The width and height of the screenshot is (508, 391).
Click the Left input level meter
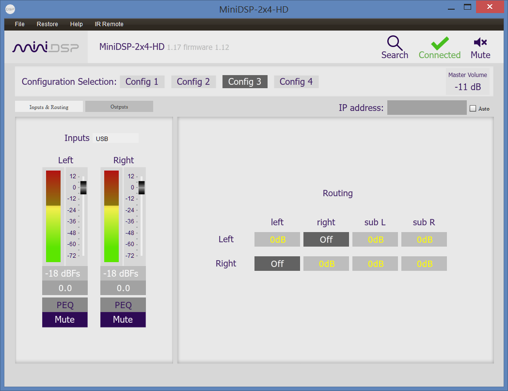[x=53, y=216]
